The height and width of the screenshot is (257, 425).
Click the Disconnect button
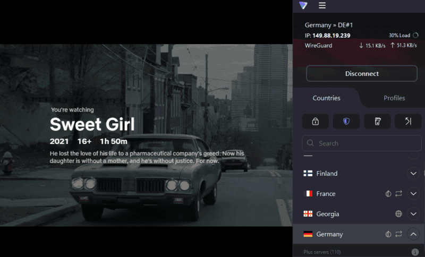[362, 73]
